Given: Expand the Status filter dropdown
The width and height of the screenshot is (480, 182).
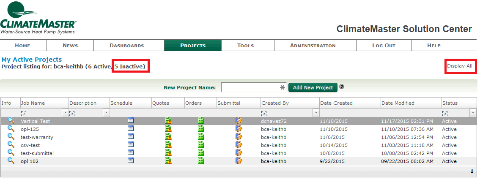Looking at the screenshot, I should pyautogui.click(x=473, y=113).
